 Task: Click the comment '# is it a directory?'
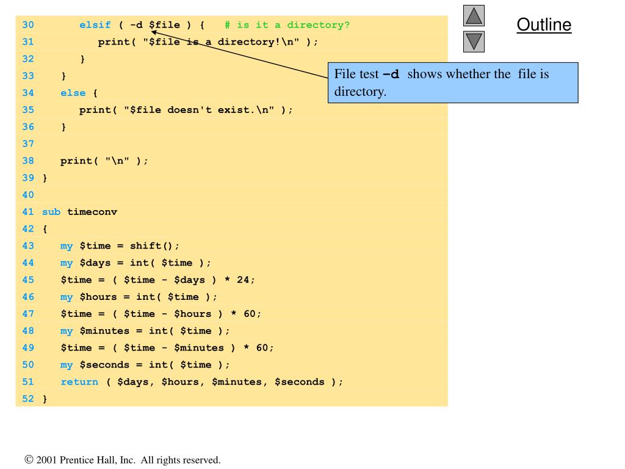(x=287, y=25)
